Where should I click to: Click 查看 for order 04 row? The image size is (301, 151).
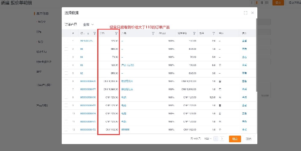click(x=244, y=57)
